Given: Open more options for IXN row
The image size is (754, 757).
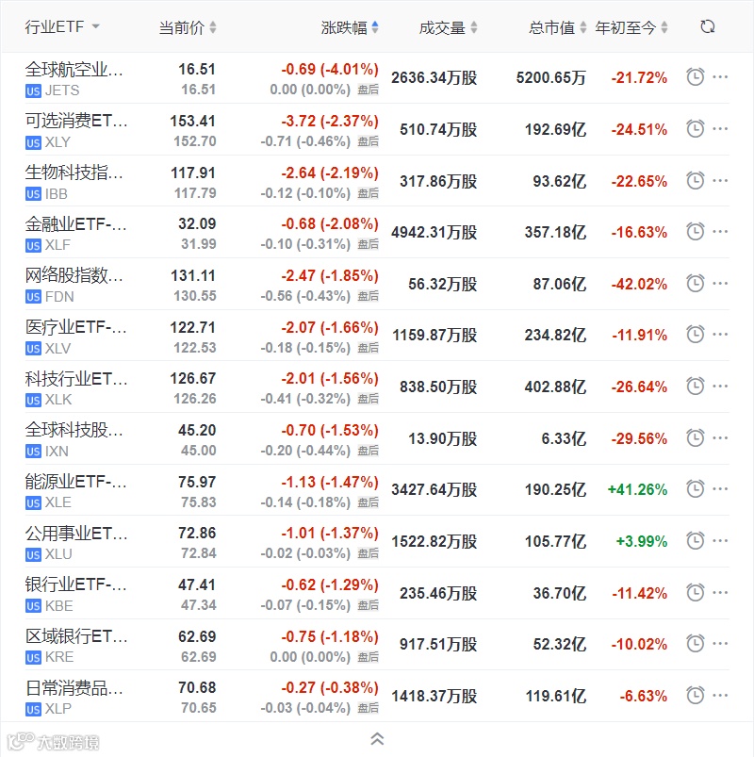Looking at the screenshot, I should (x=720, y=437).
